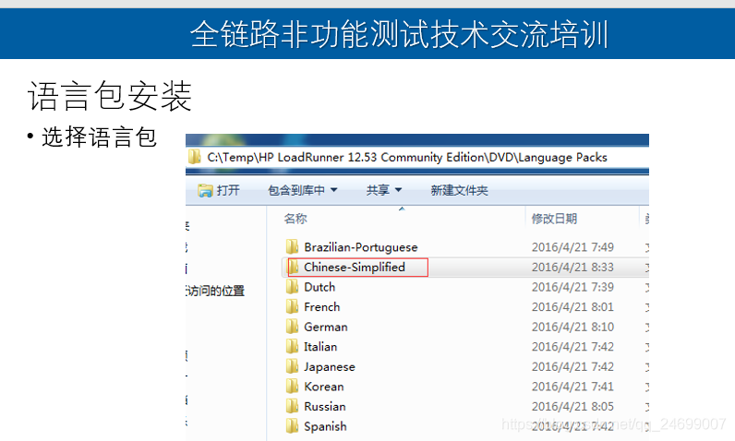Screen dimensions: 735x441
Task: Select Japanese folder name
Action: tap(330, 366)
